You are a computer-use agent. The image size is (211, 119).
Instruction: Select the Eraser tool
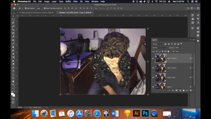click(x=13, y=54)
